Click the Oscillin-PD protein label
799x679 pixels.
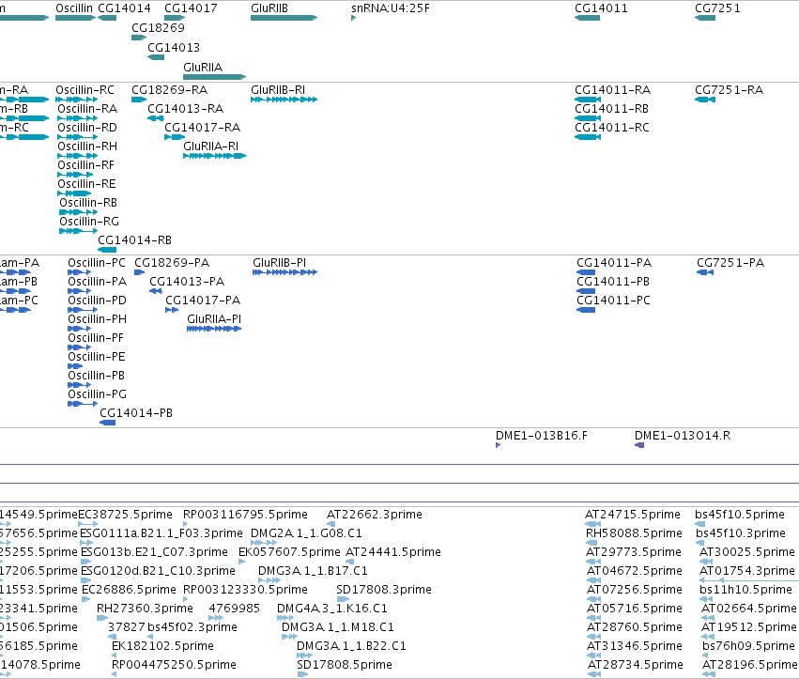tap(97, 301)
